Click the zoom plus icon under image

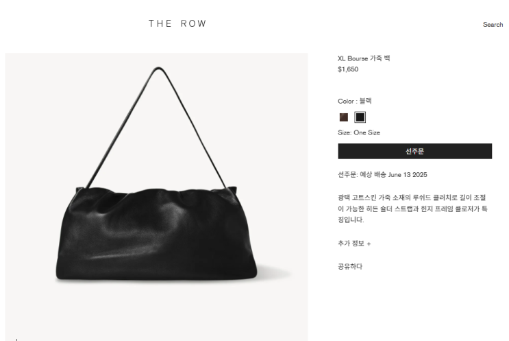16,340
